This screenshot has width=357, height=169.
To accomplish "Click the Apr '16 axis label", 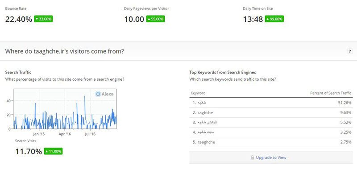I will tap(65, 134).
